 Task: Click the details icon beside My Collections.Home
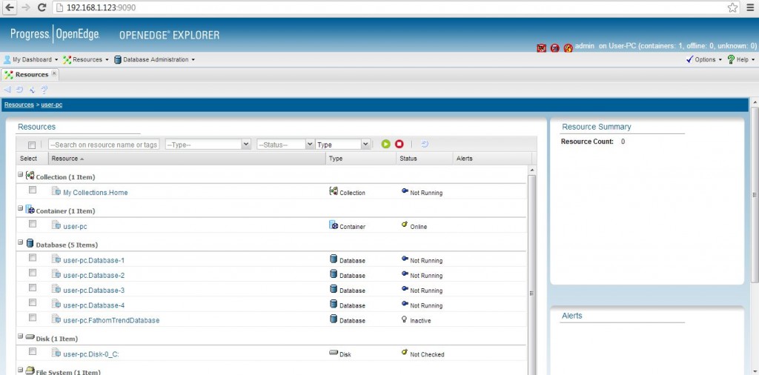(x=56, y=192)
